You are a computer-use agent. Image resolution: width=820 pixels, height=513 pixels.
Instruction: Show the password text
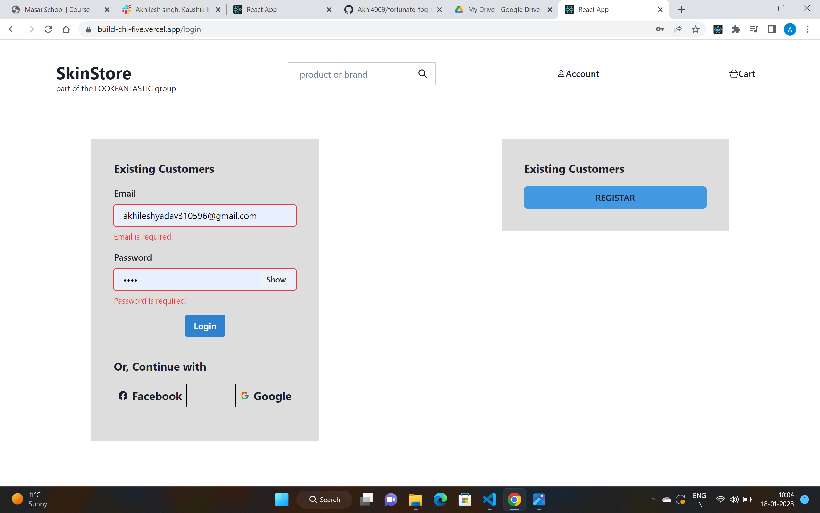coord(276,280)
